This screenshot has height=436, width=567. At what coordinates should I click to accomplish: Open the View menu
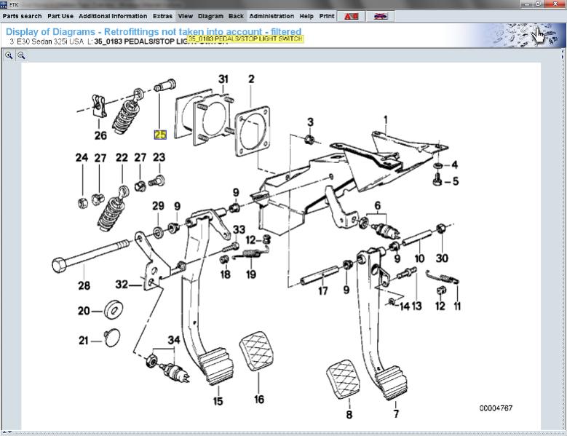tap(186, 16)
